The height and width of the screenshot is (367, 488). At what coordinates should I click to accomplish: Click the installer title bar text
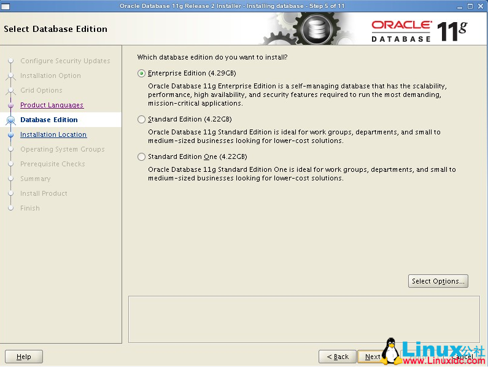coord(232,6)
